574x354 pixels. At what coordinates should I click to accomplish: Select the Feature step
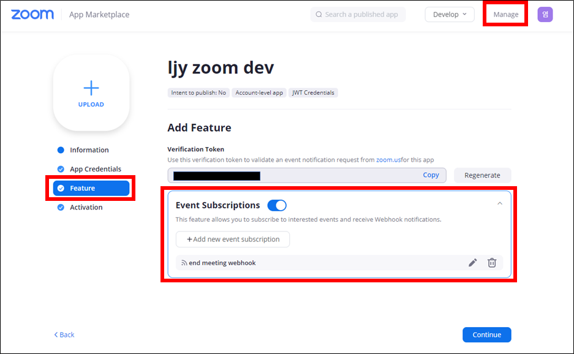coord(91,188)
